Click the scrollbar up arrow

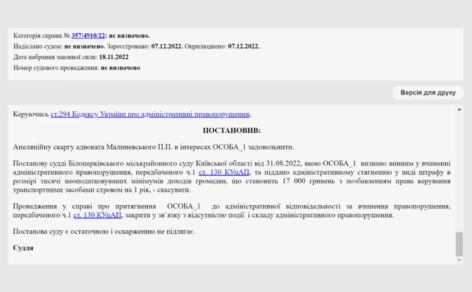(x=459, y=109)
